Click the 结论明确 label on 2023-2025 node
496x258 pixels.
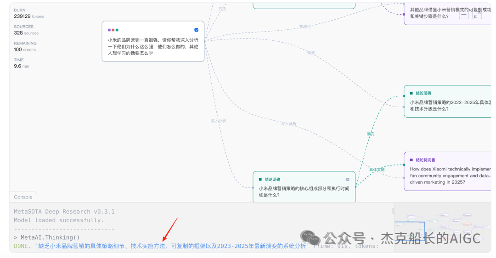pos(423,93)
